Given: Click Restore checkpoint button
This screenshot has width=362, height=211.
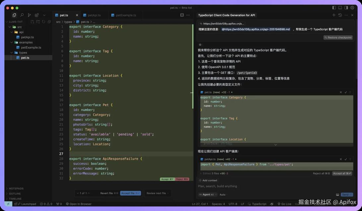Looking at the screenshot, I should tap(338, 38).
